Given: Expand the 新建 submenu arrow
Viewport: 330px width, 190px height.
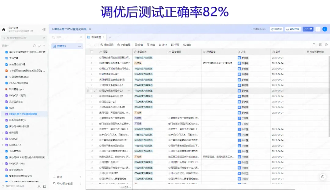Looking at the screenshot, I should (81, 177).
